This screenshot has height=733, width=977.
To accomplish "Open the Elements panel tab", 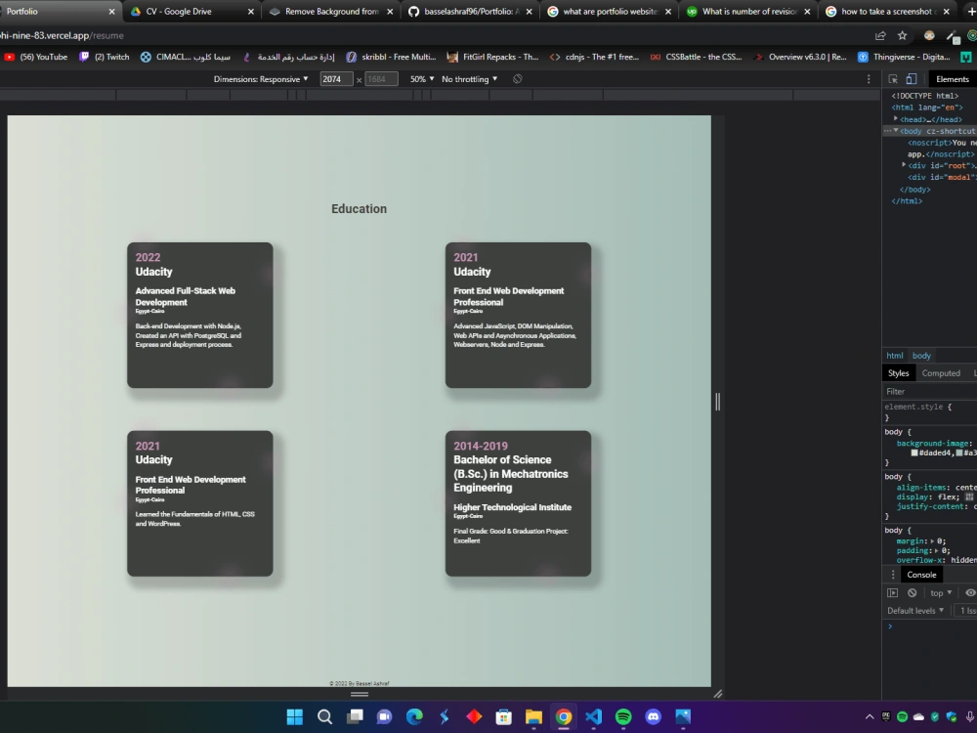I will (x=952, y=79).
